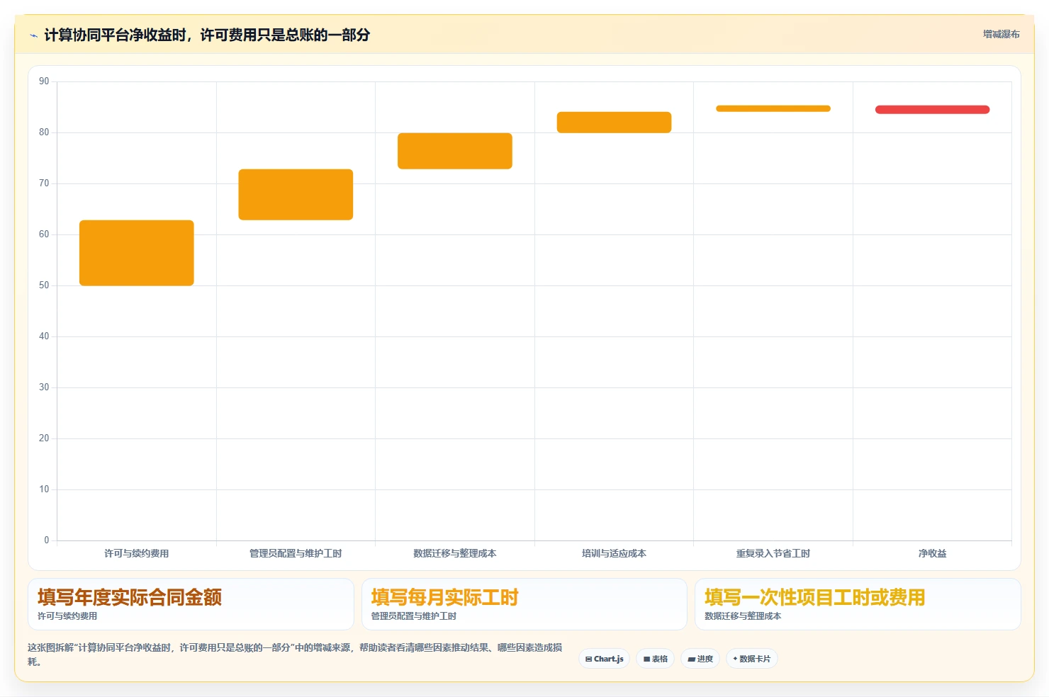1049x697 pixels.
Task: Click the Chart.js tag chip
Action: pos(605,659)
